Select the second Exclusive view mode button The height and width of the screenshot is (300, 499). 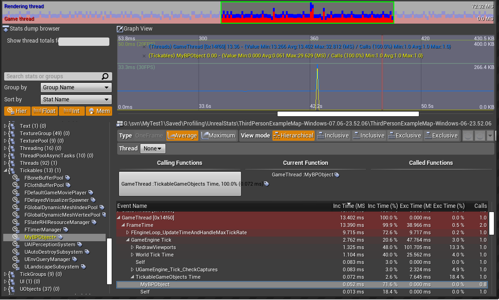[442, 136]
